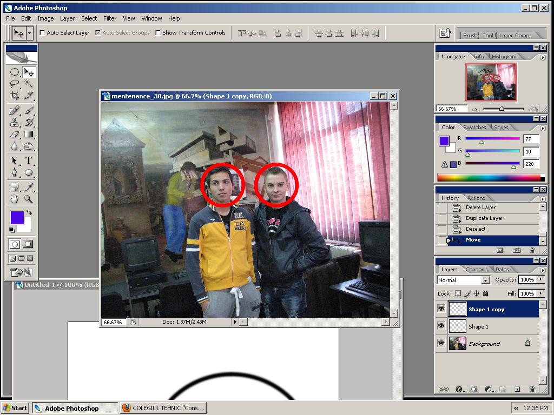Select the History Brush tool
554x415 pixels.
[x=29, y=123]
